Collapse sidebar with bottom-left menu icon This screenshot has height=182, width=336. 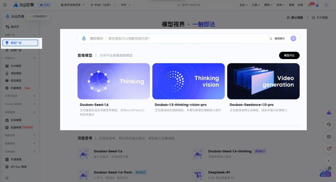coord(7,178)
